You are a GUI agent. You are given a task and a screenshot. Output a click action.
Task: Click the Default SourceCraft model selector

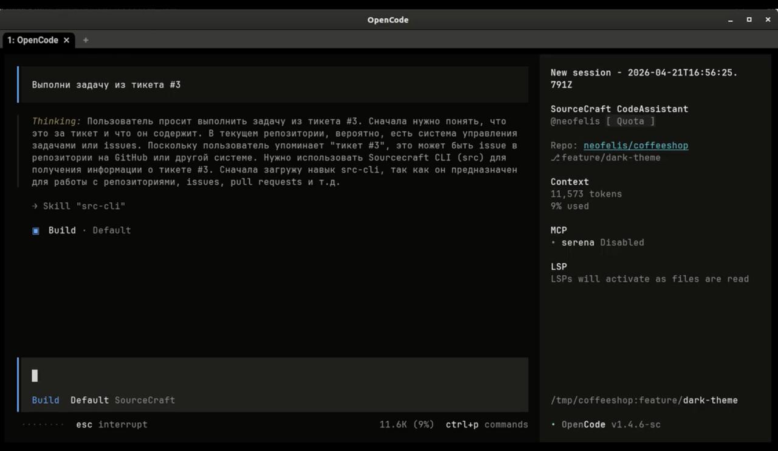(122, 400)
